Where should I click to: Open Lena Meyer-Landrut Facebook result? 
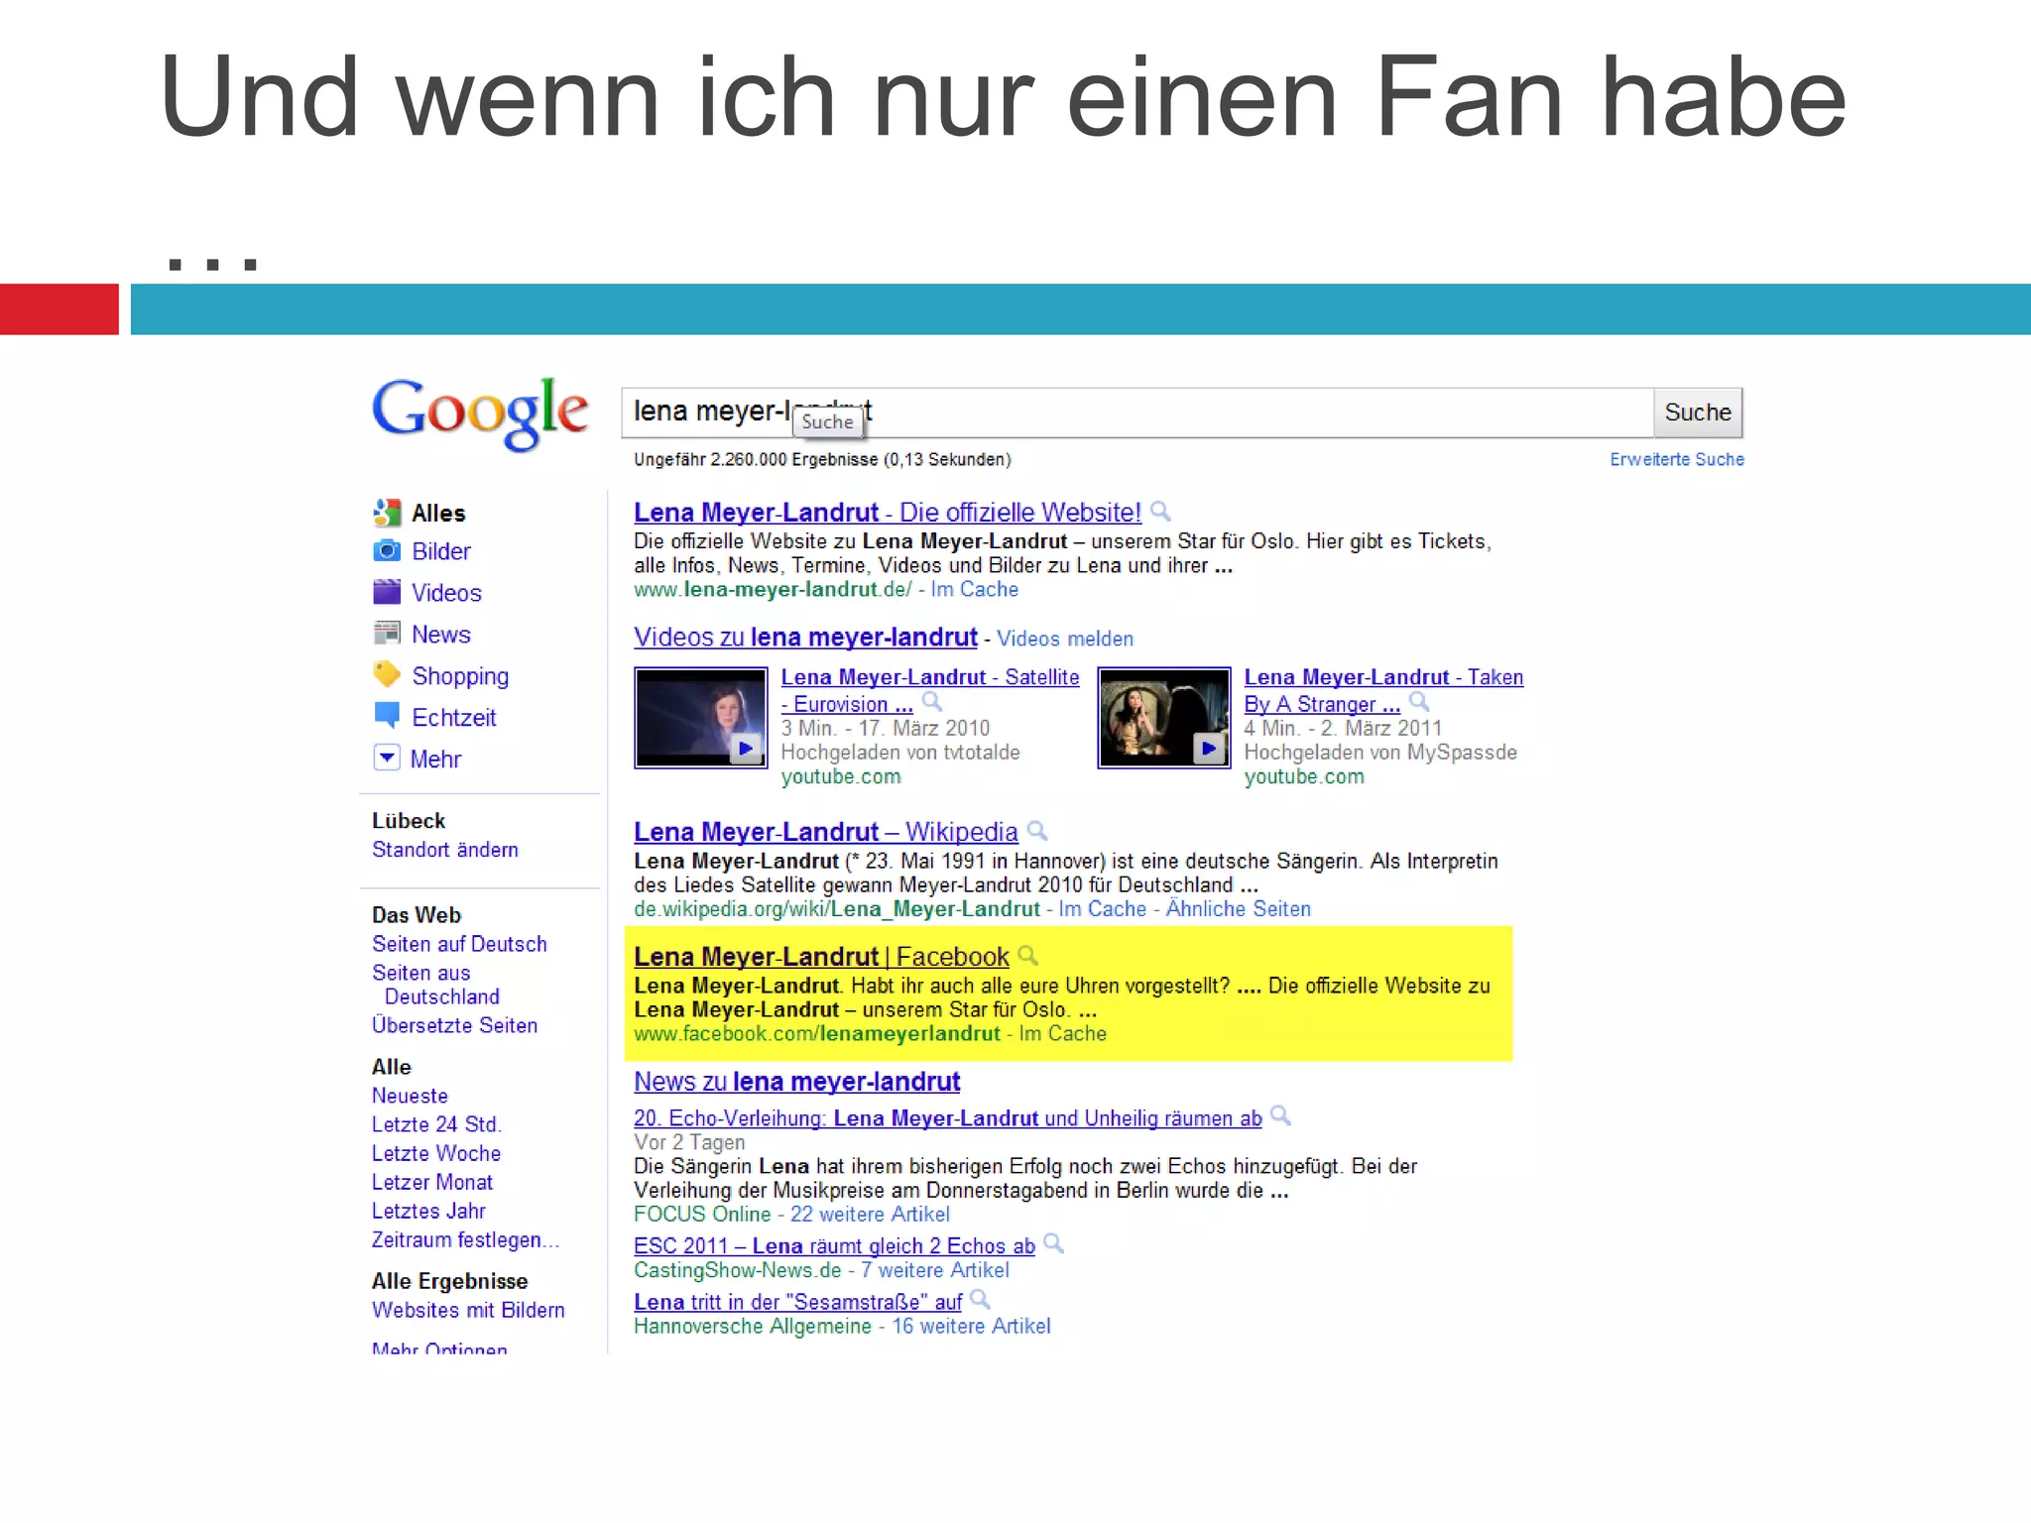(x=821, y=957)
